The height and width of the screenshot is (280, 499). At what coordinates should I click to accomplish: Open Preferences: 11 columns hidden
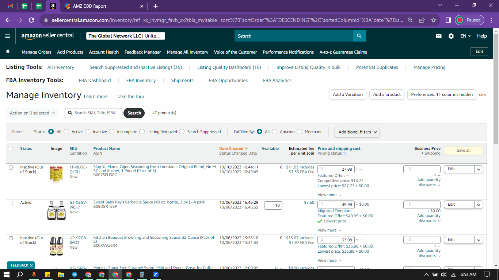(x=442, y=94)
